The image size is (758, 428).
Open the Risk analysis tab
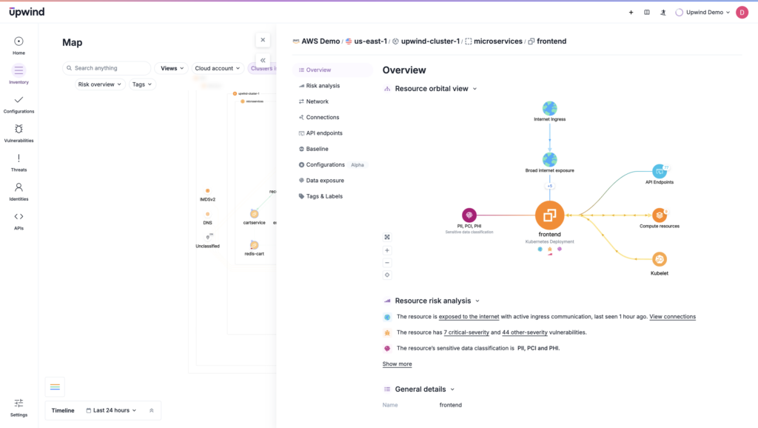[x=332, y=86]
